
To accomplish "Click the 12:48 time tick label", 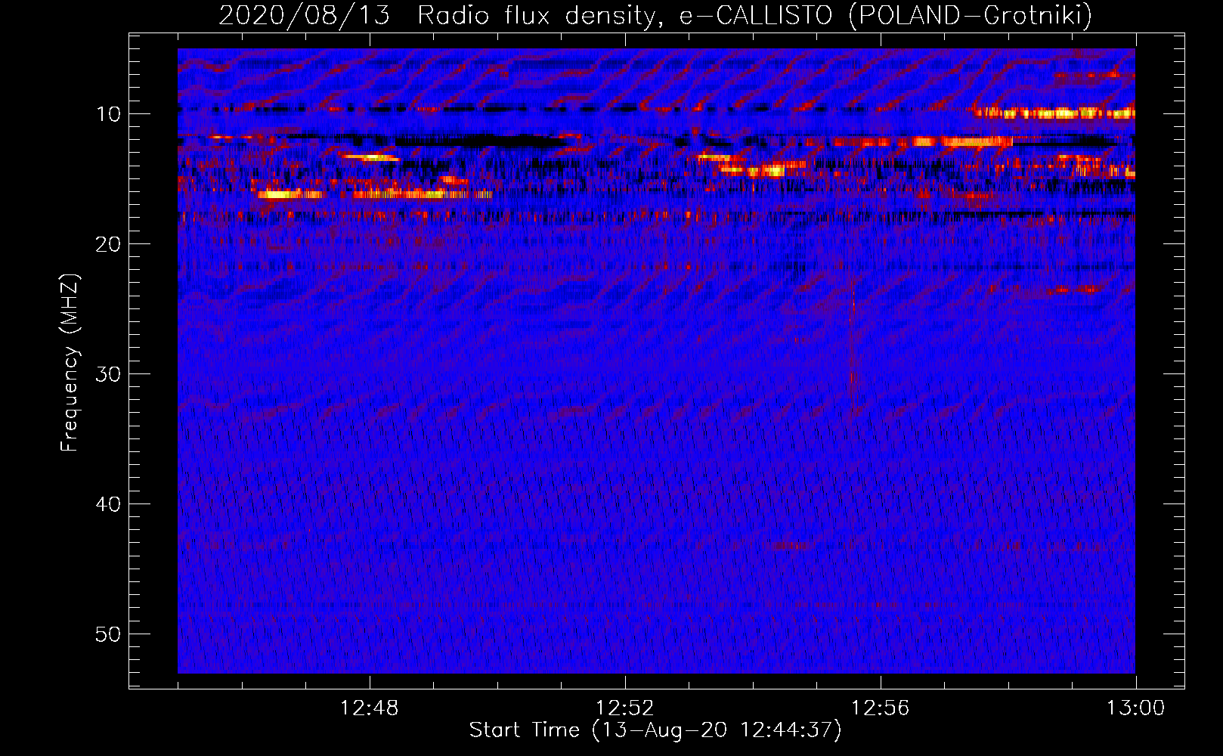I will 370,708.
